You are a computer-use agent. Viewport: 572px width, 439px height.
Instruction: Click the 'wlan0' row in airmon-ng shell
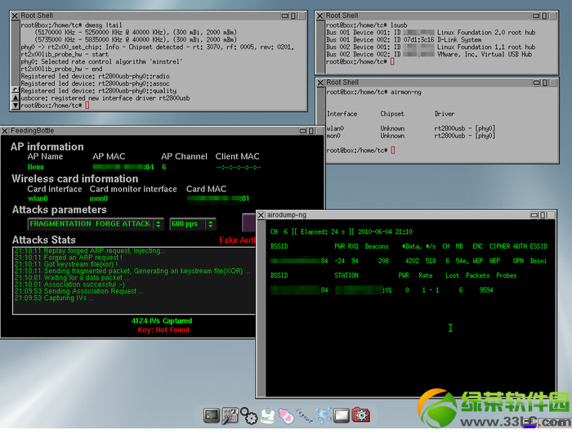(x=411, y=128)
